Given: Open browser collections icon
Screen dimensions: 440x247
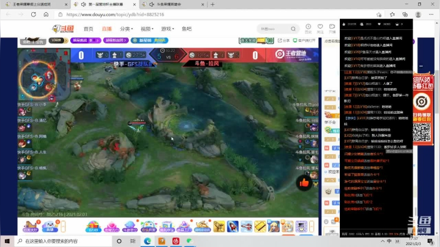Looking at the screenshot, I should (x=405, y=15).
